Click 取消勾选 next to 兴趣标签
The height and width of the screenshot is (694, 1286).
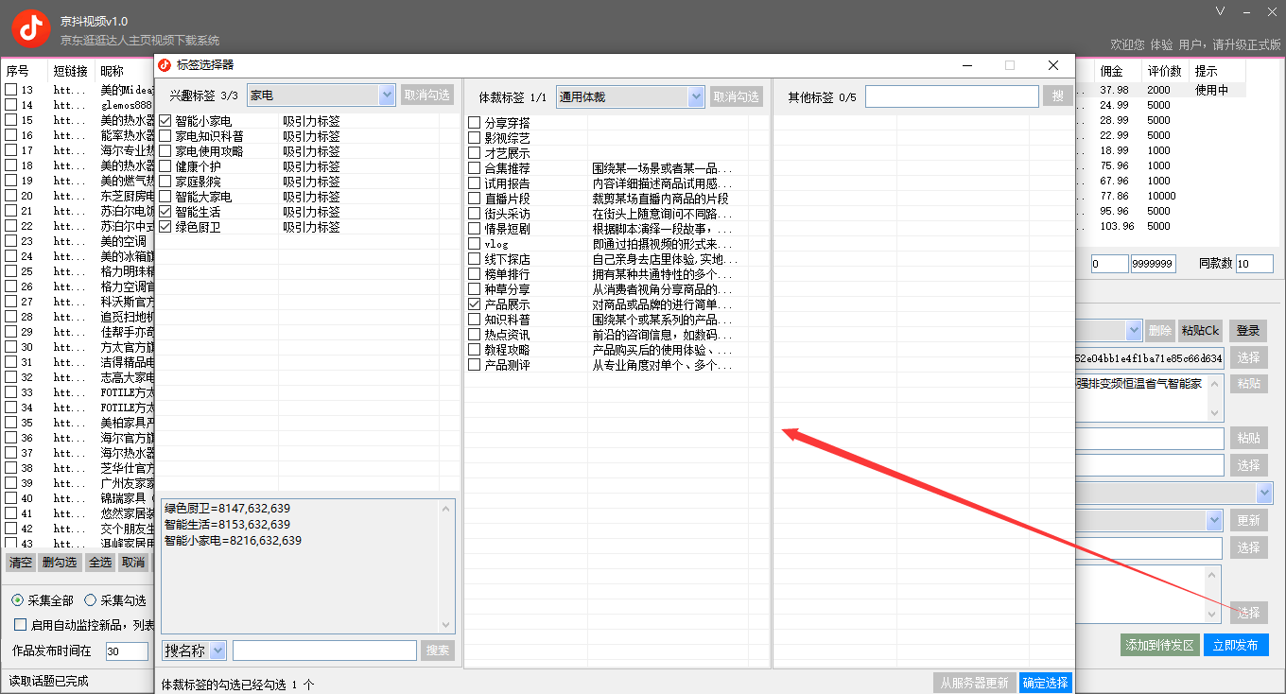pyautogui.click(x=427, y=95)
